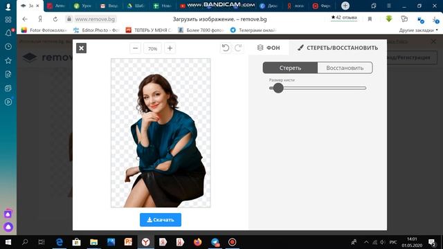This screenshot has width=443, height=249.
Task: Click the Скачать download button
Action: pos(161,220)
